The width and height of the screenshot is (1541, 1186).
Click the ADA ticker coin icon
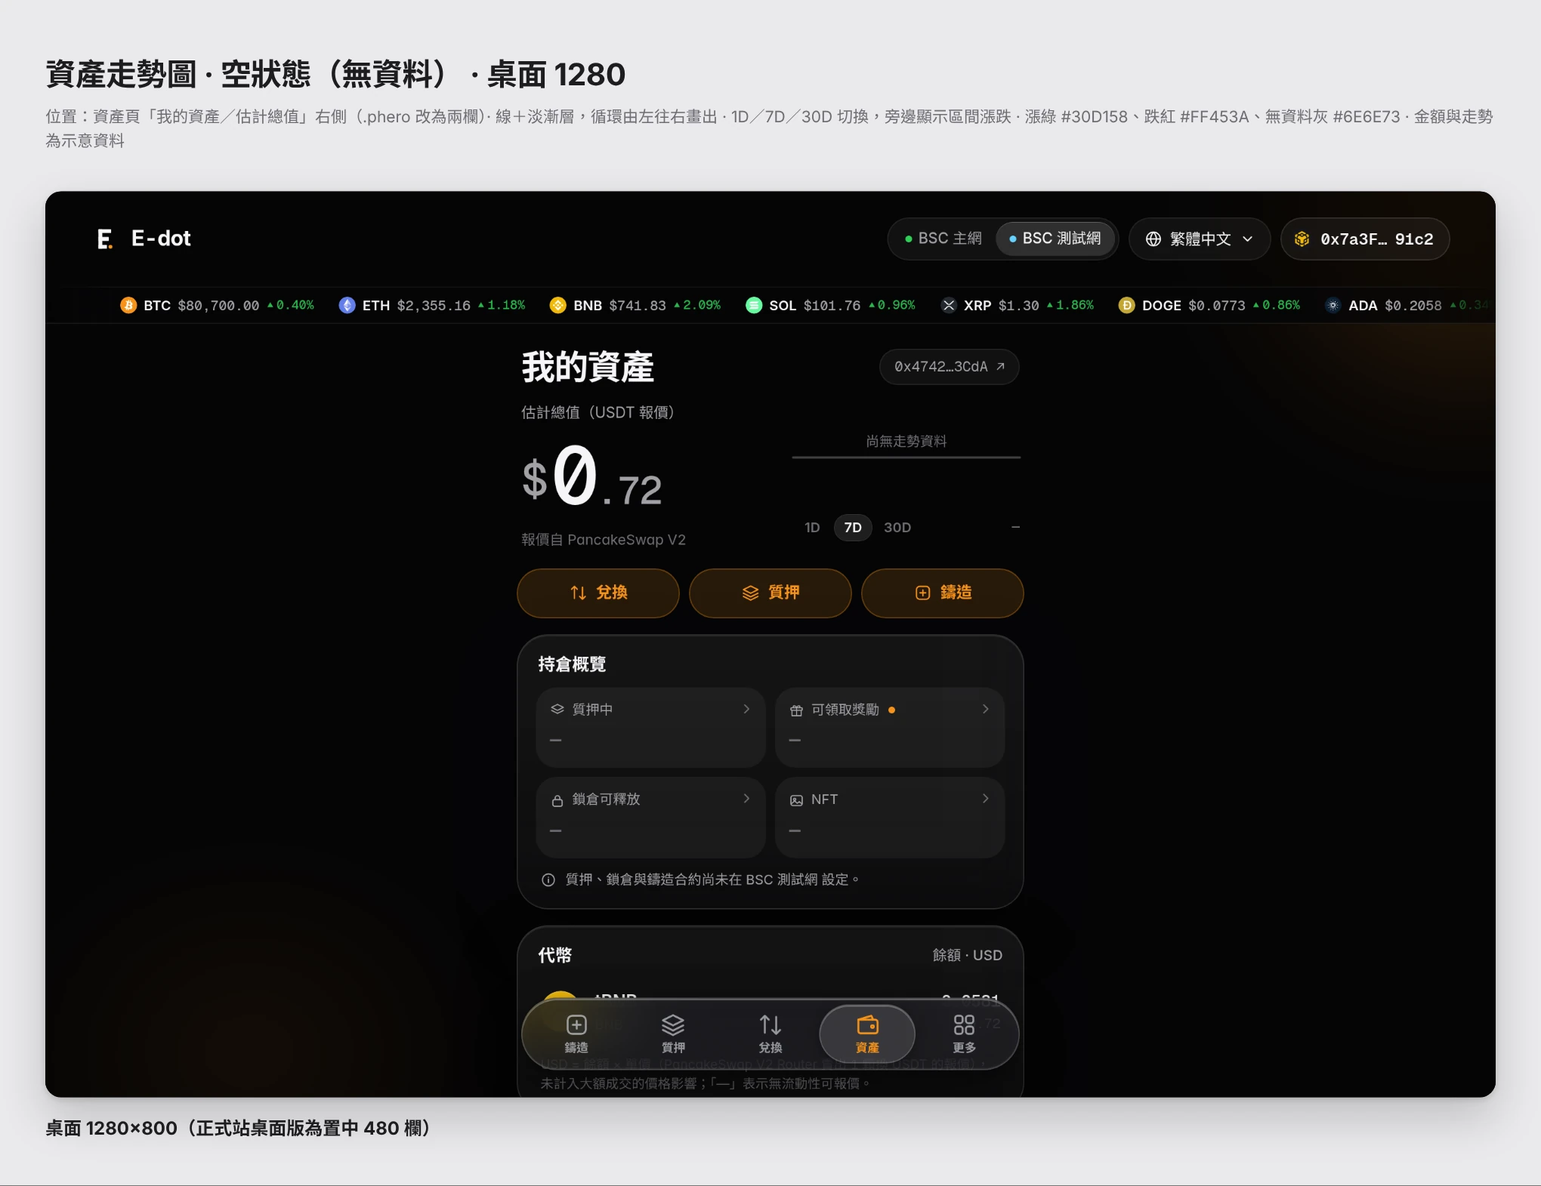(1333, 305)
